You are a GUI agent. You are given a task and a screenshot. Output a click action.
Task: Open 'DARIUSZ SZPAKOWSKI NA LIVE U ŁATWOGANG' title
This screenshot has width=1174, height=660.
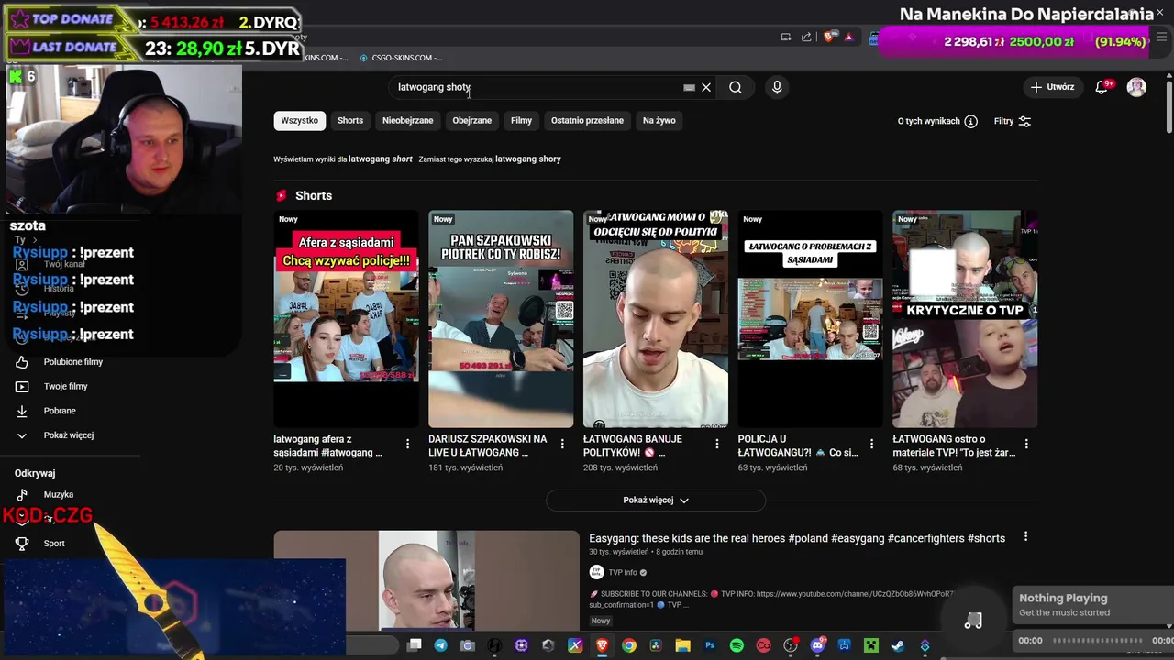488,445
